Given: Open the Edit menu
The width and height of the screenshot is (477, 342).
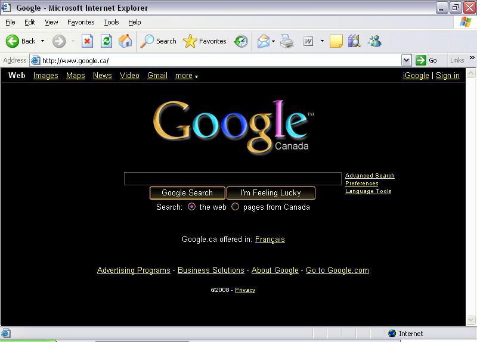Looking at the screenshot, I should (30, 22).
